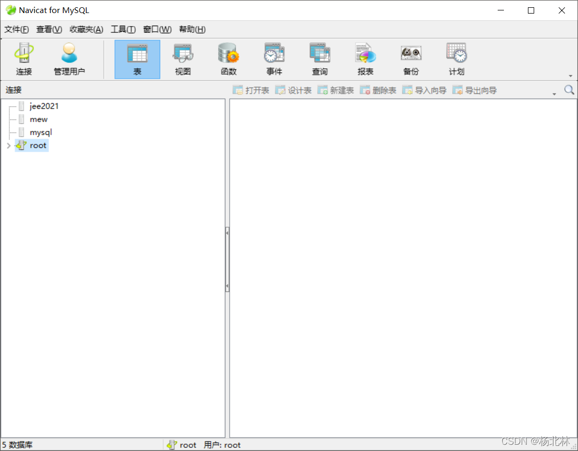Click the magnifier search icon
This screenshot has height=451, width=578.
click(x=569, y=90)
